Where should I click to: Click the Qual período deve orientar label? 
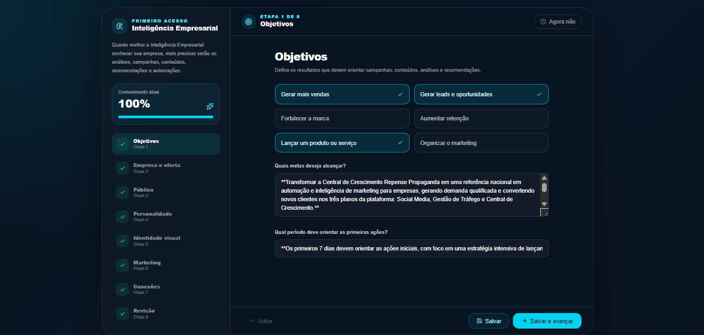[331, 232]
